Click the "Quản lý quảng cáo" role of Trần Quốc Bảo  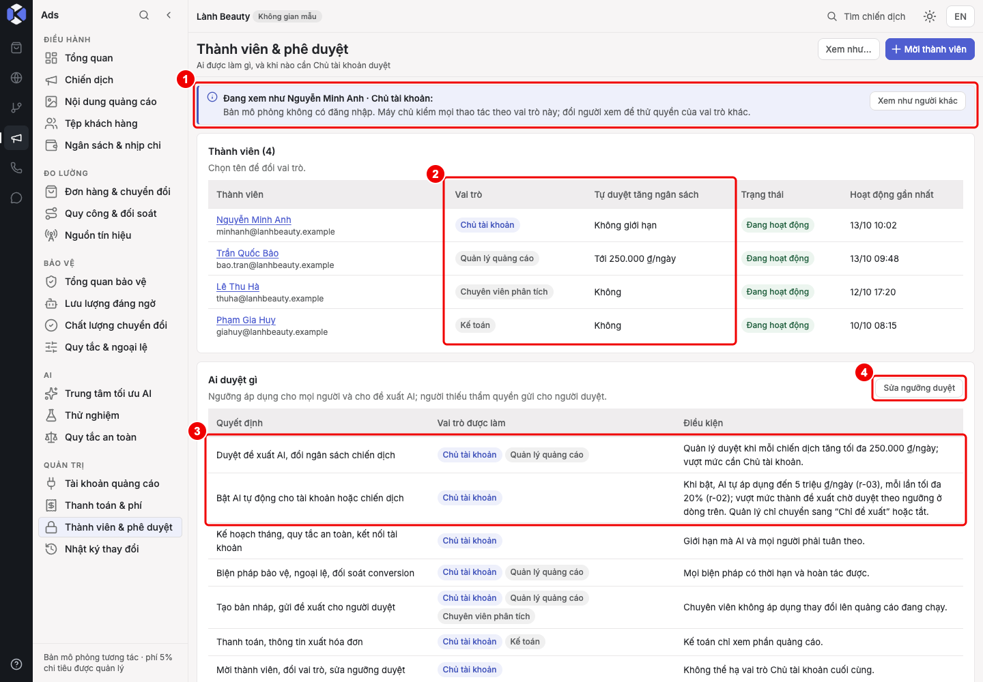click(x=497, y=258)
